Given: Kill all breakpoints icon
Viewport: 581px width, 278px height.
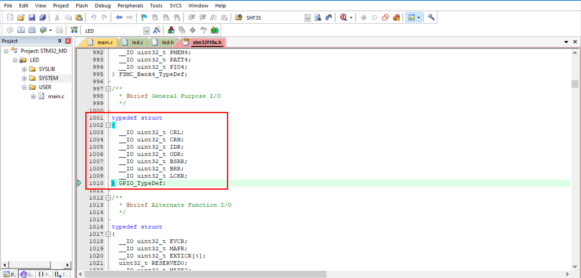Looking at the screenshot, I should tap(396, 18).
